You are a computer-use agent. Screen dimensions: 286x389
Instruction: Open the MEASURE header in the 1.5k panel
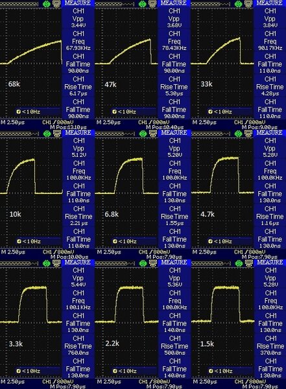point(270,263)
